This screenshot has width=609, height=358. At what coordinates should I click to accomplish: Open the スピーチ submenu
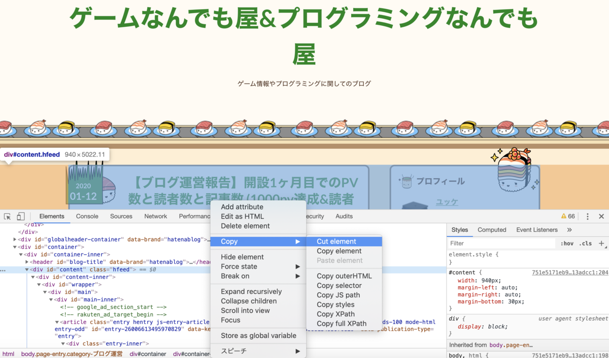[x=258, y=351]
